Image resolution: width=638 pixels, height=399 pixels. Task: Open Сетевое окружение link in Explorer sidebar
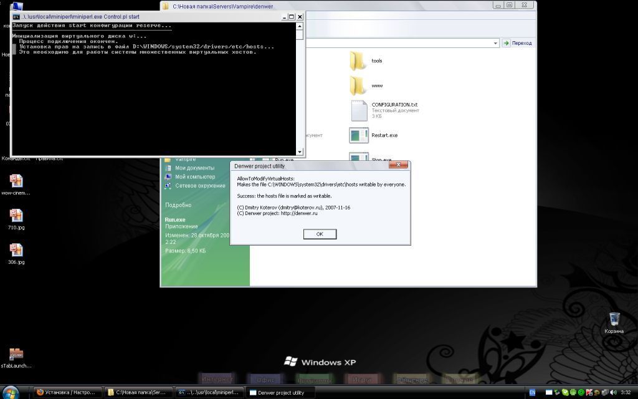click(x=195, y=186)
